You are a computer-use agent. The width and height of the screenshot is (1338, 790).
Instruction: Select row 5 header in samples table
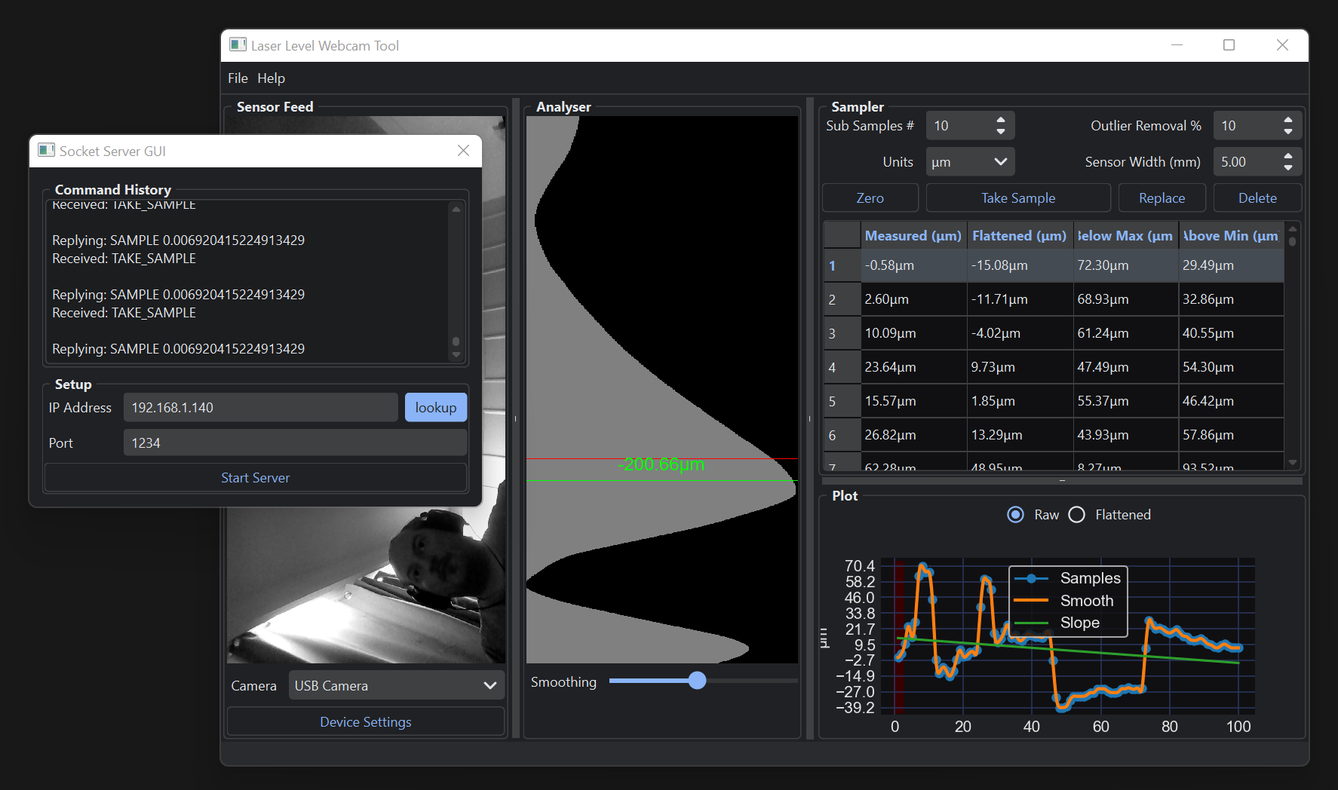coord(842,401)
